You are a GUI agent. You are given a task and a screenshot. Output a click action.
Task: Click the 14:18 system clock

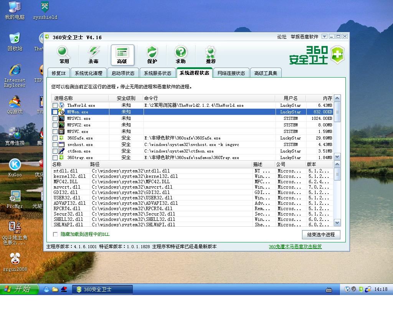coord(381,289)
